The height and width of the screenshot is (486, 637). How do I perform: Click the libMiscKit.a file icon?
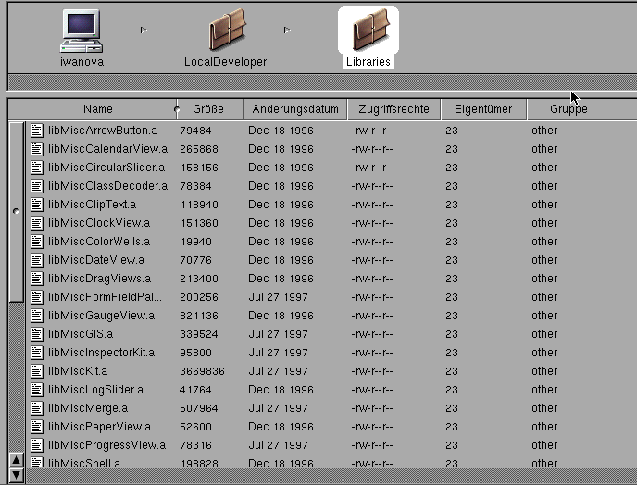[37, 371]
